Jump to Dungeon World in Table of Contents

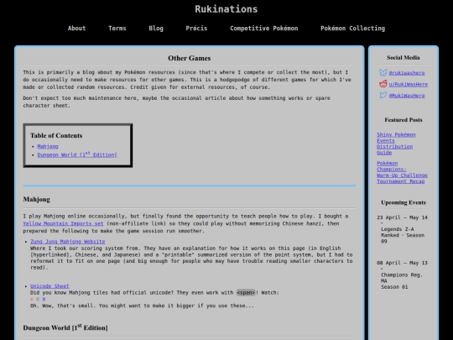[77, 154]
